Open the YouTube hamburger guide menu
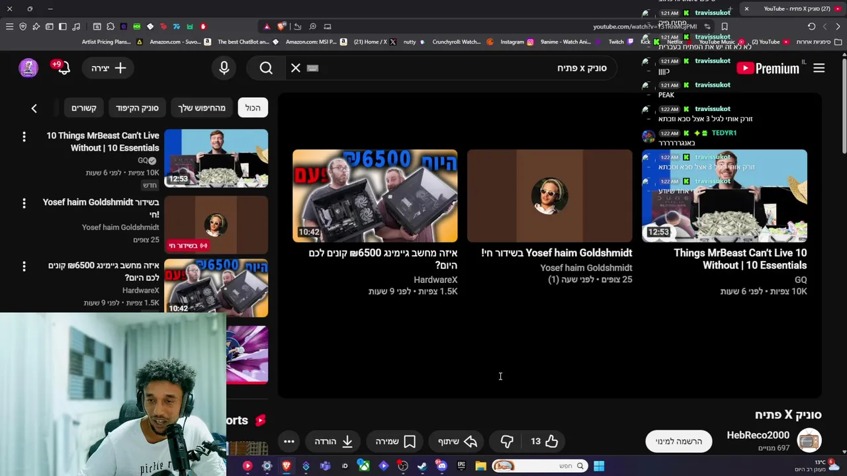 (x=819, y=68)
